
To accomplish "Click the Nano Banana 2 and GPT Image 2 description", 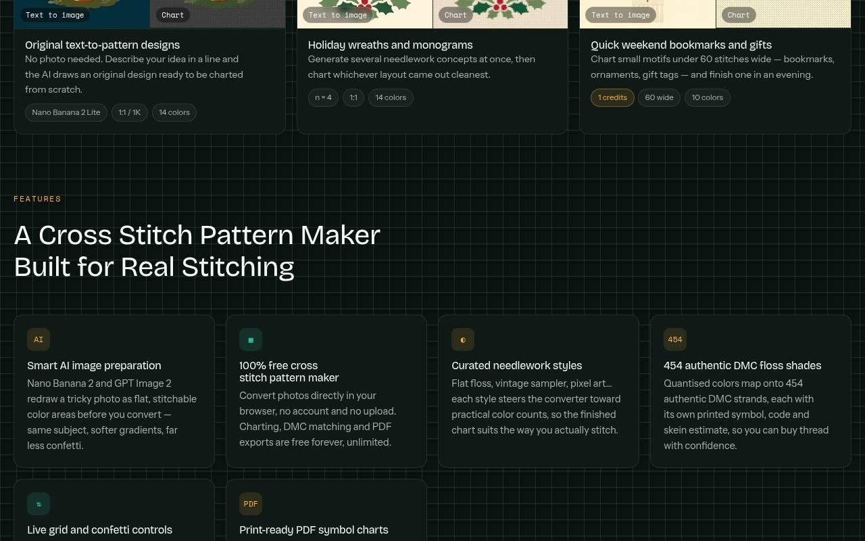I will pos(112,415).
